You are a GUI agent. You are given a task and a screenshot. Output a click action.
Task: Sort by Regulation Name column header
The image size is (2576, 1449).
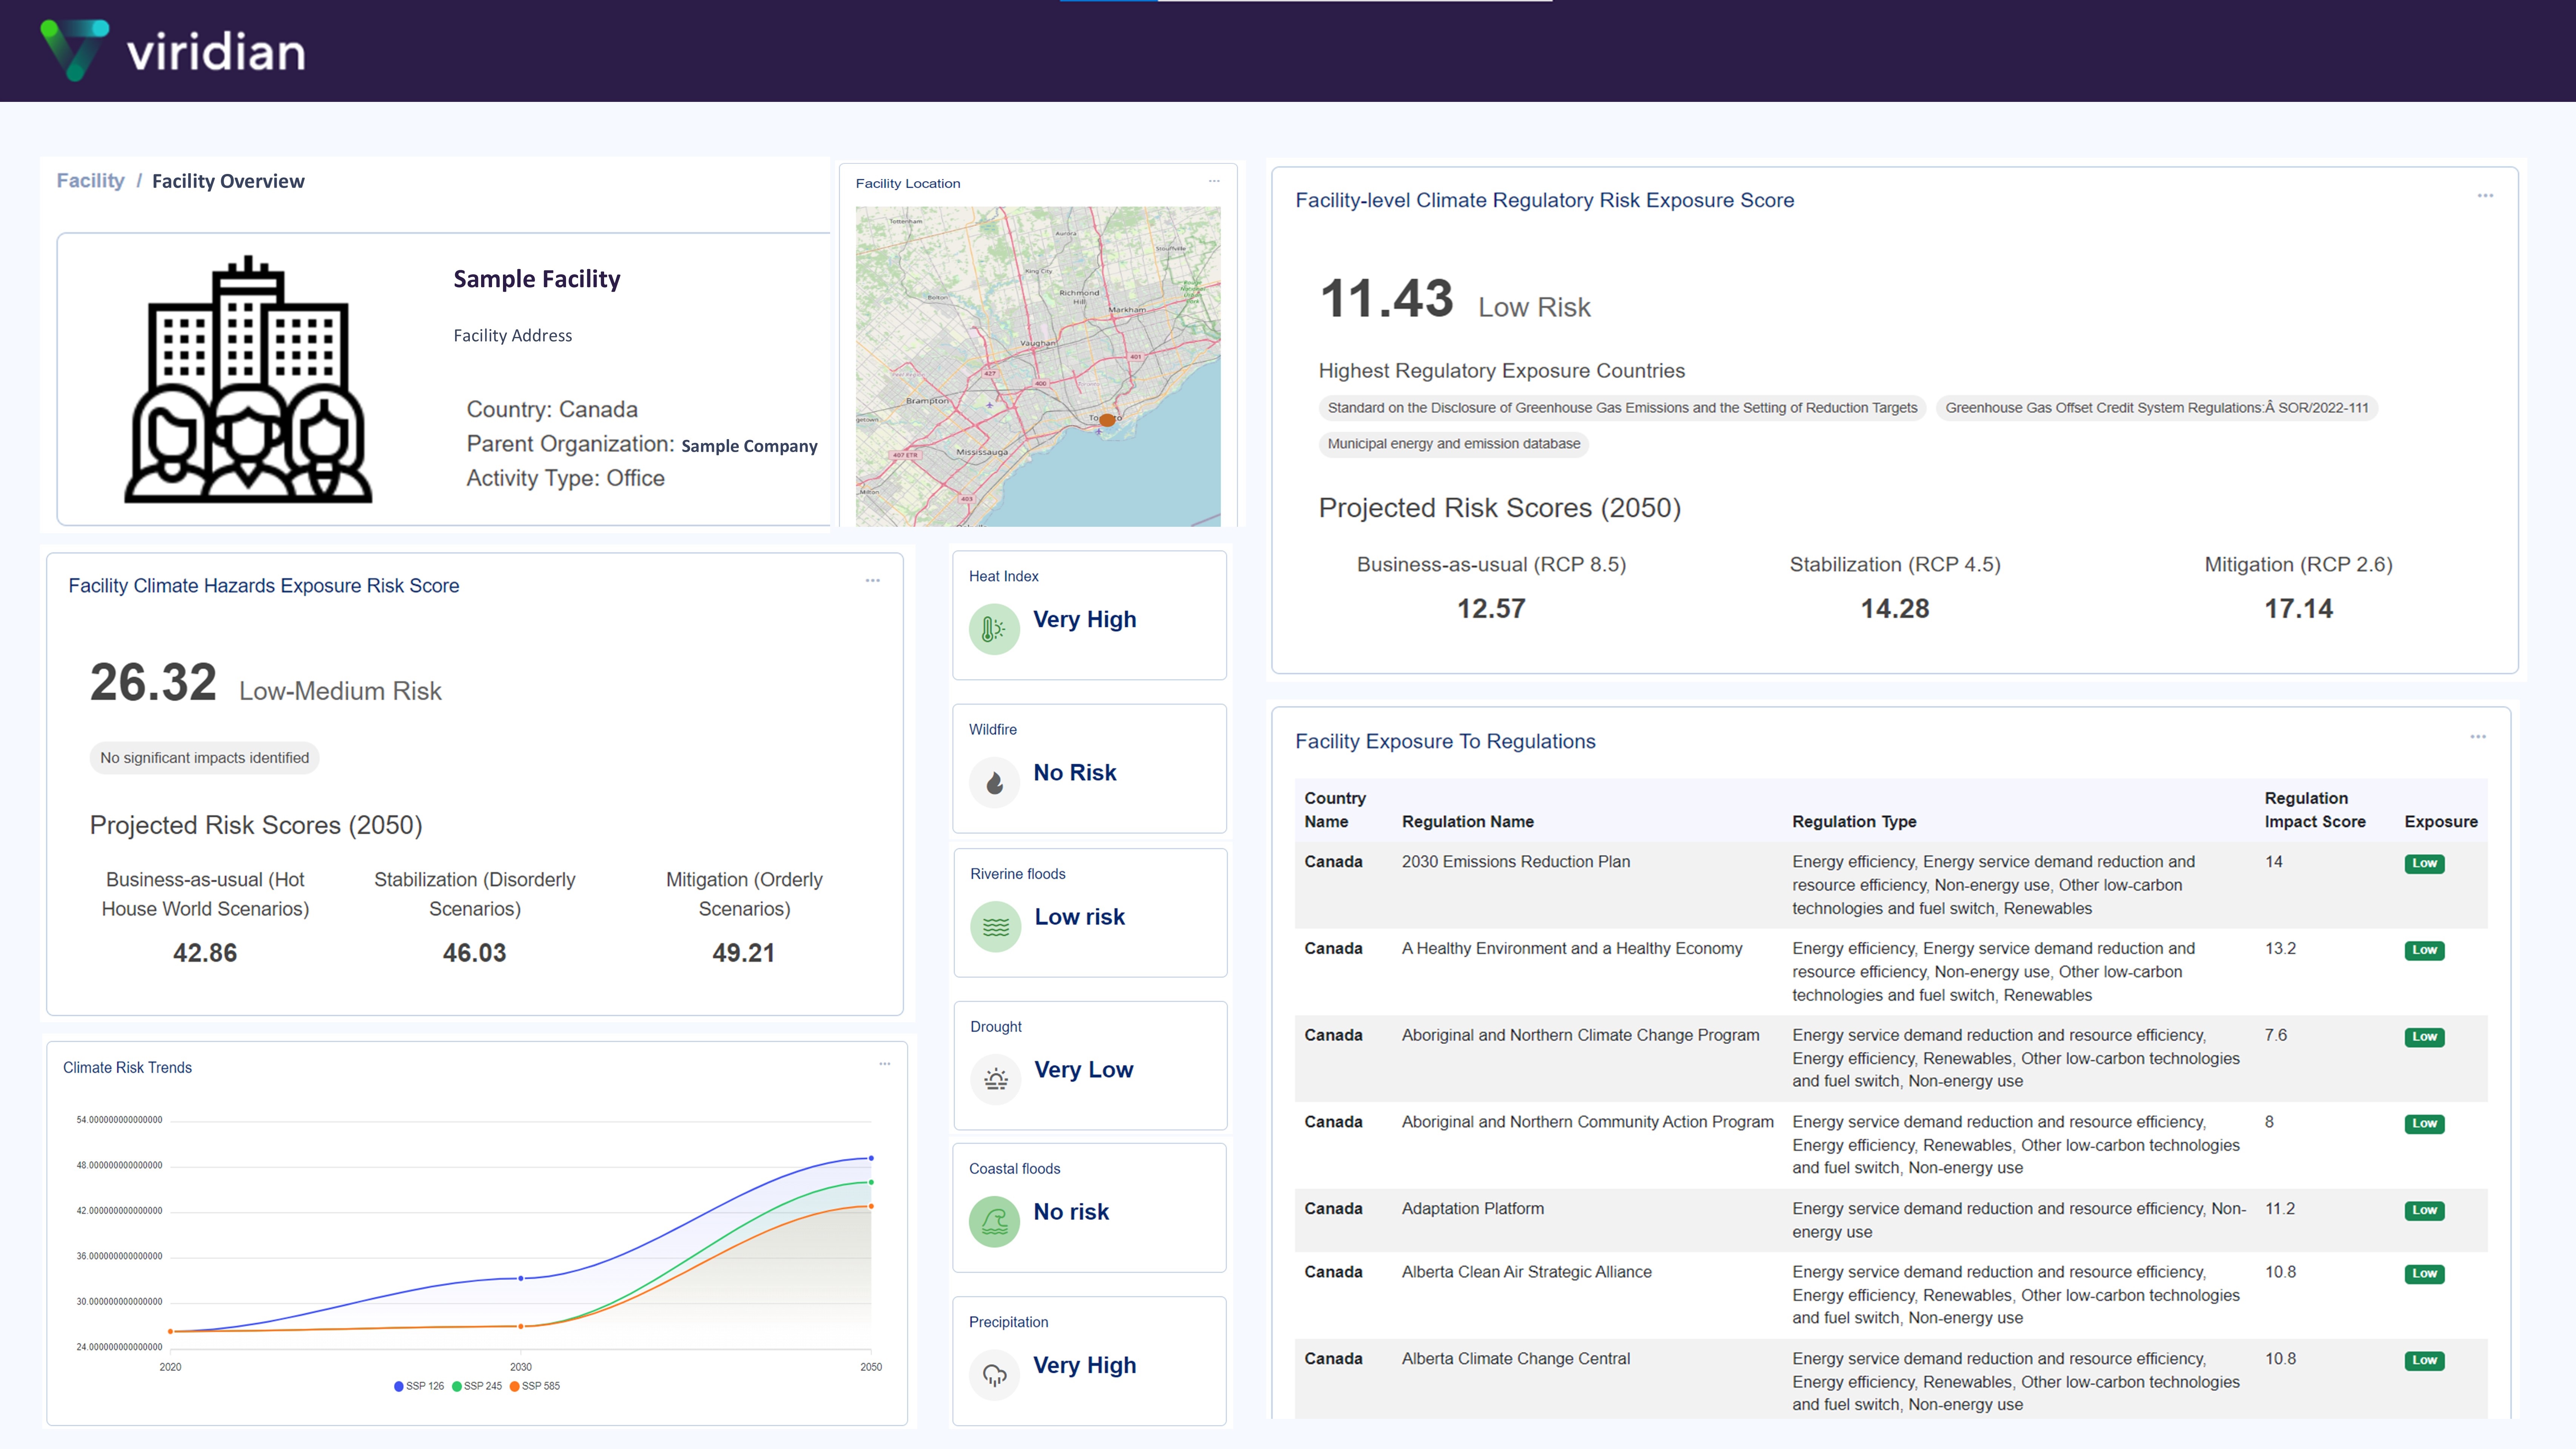(x=1468, y=822)
